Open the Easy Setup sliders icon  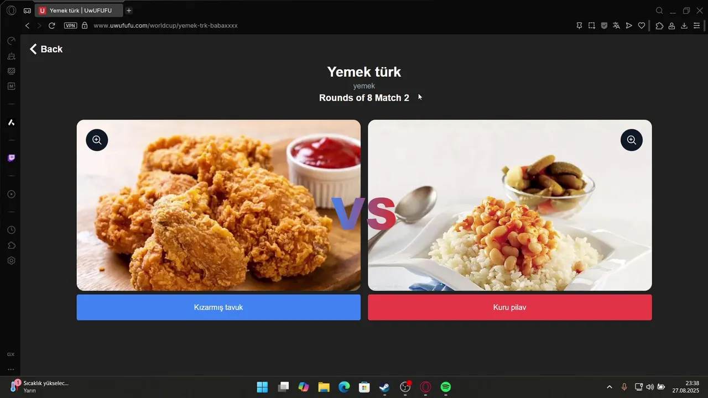(x=697, y=25)
